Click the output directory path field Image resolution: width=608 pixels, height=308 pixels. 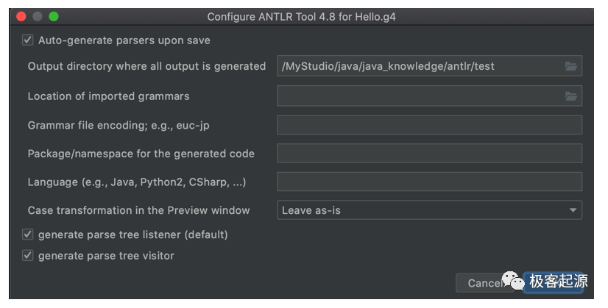[420, 66]
